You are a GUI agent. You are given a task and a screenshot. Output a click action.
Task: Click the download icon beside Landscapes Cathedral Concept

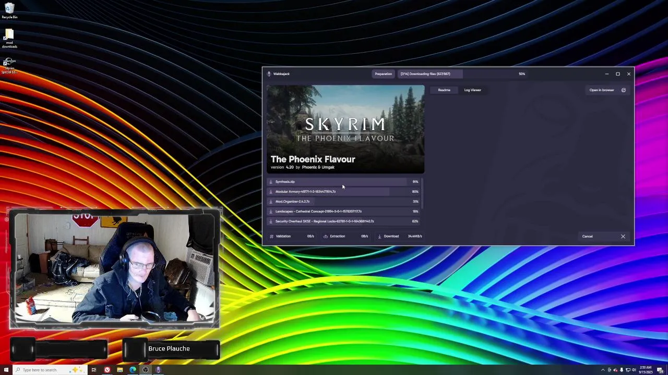point(271,211)
